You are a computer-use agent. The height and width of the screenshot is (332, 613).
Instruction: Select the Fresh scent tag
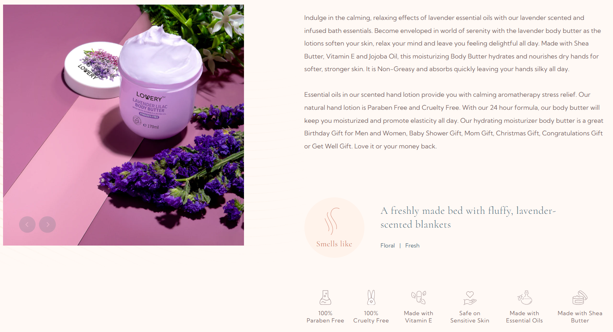[x=412, y=246]
